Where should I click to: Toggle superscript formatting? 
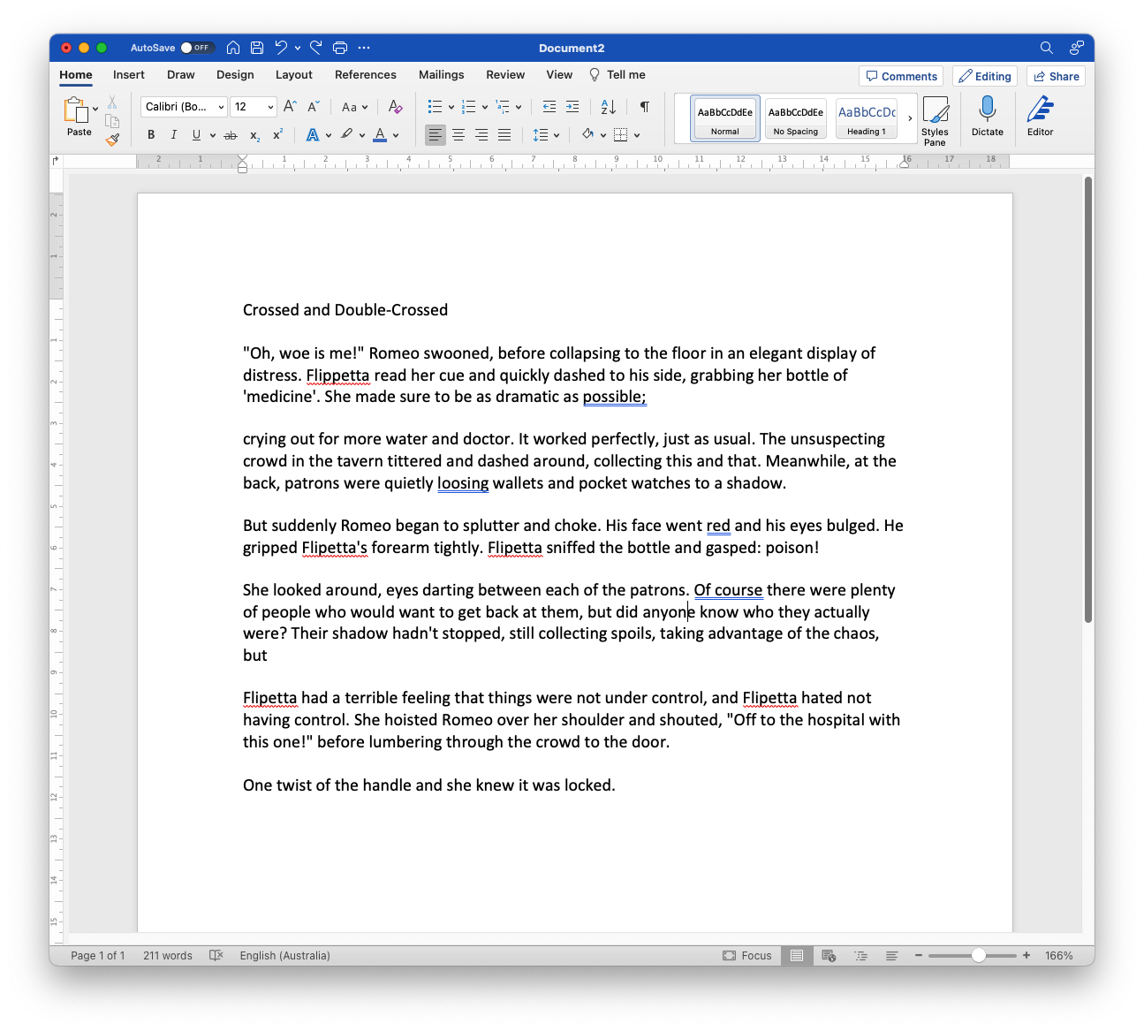pyautogui.click(x=277, y=135)
